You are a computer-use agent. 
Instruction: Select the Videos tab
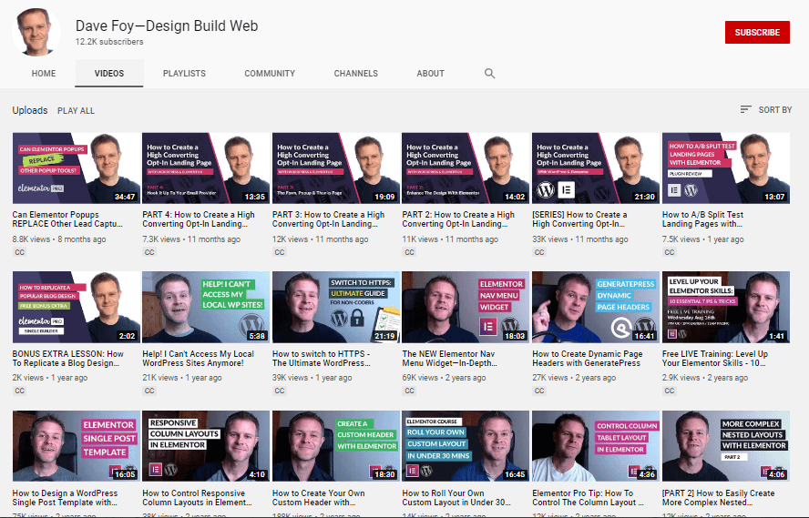coord(108,73)
